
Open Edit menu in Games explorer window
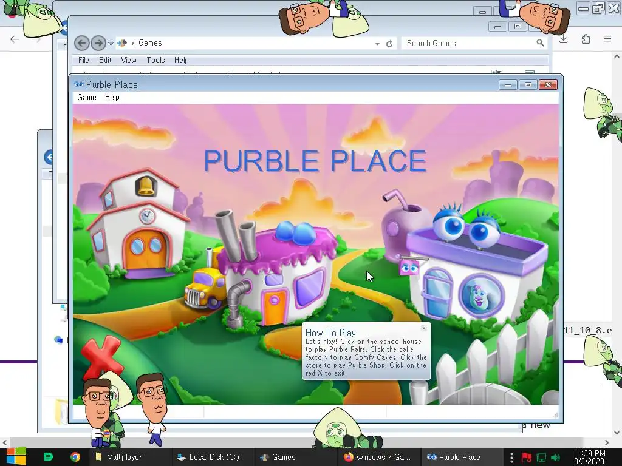[105, 60]
